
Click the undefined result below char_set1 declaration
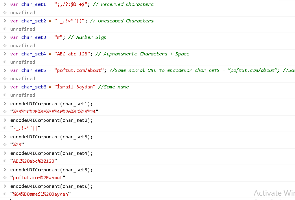tap(22, 13)
